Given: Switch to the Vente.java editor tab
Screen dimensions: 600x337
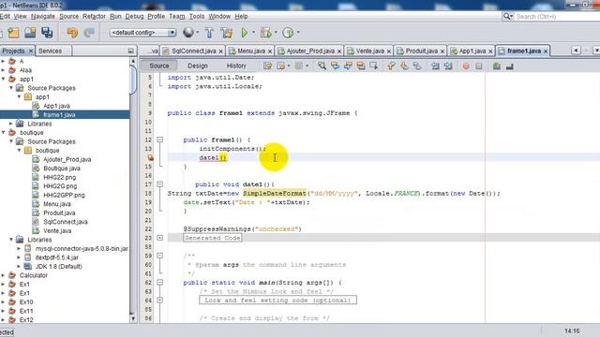Looking at the screenshot, I should click(x=370, y=51).
